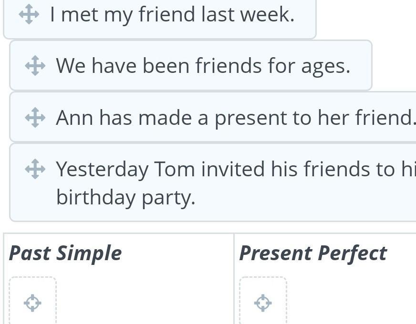Select the sentence text "I met my friend last week."

coord(172,14)
